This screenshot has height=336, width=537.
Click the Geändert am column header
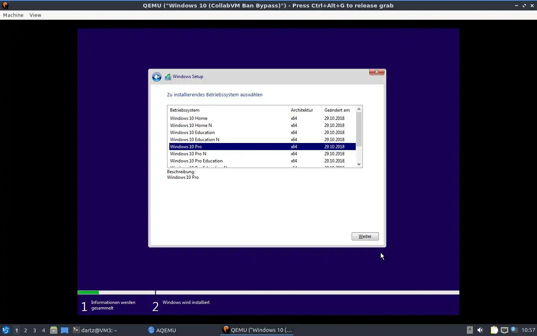pos(339,110)
